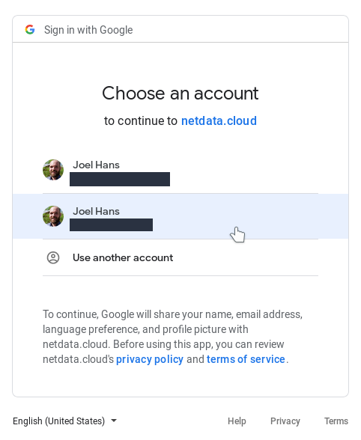The image size is (361, 440).
Task: Select the first Joel Hans account name
Action: (x=96, y=165)
